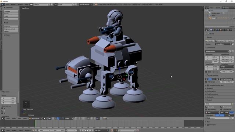Screen dimensions: 235x132
Task: Open the Select menu in 3D header
Action: click(x=14, y=118)
